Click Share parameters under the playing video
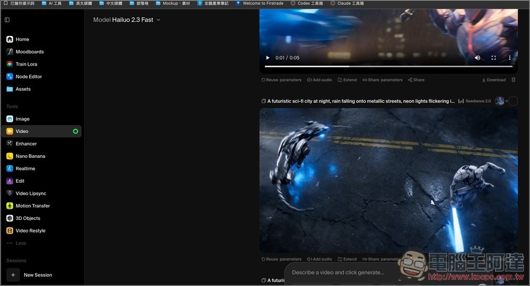The width and height of the screenshot is (530, 286). coord(382,80)
